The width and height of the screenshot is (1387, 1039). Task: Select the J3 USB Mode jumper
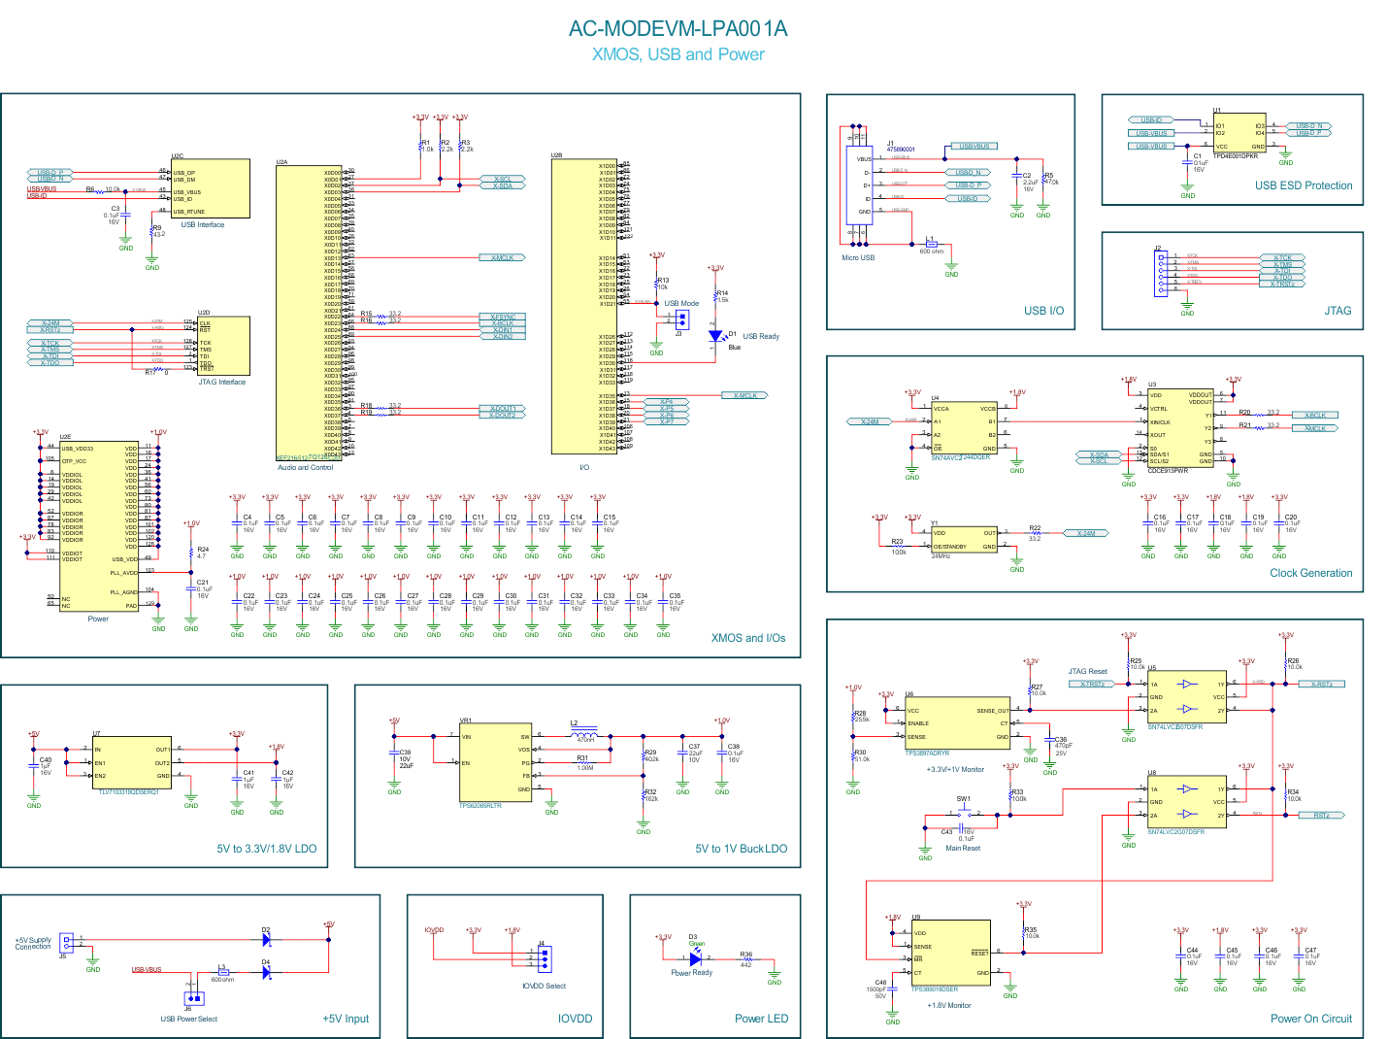681,319
